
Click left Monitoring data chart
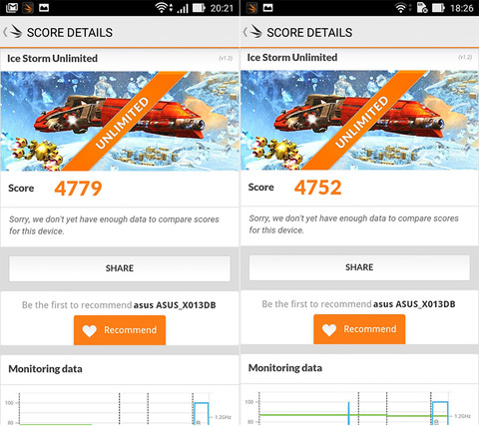(120, 409)
